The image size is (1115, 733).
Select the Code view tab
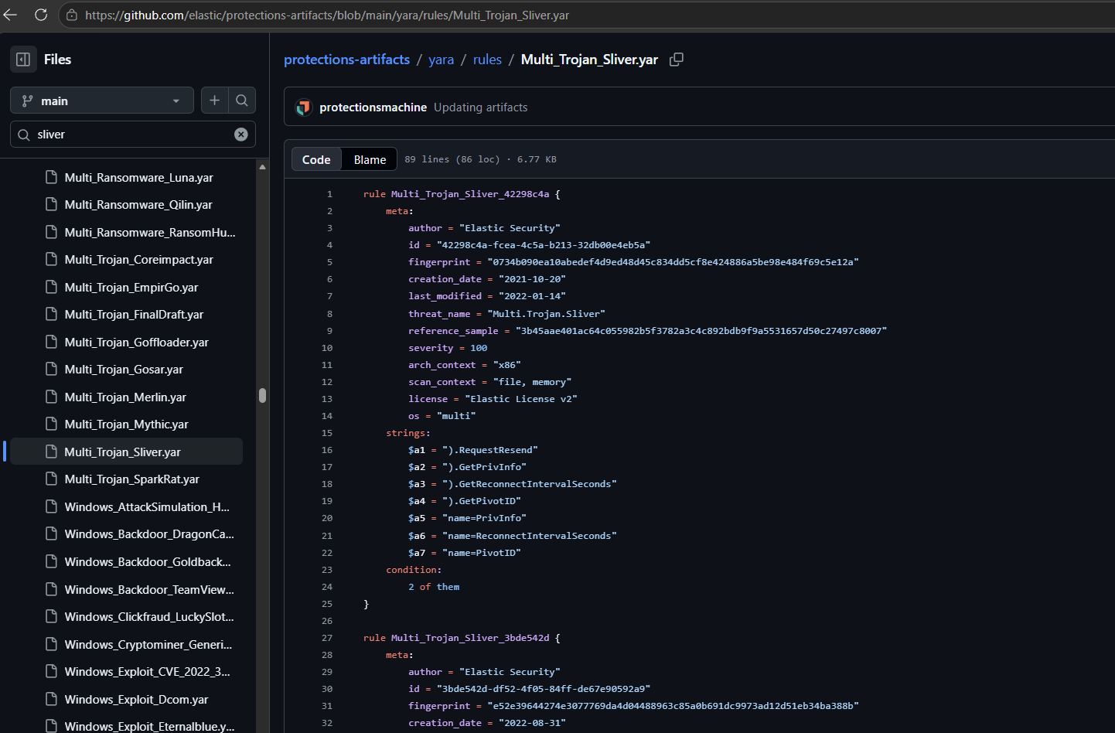coord(316,159)
